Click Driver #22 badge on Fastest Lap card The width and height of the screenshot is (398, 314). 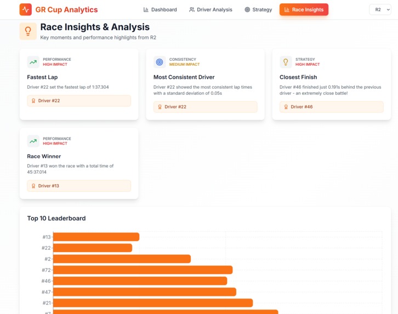79,101
